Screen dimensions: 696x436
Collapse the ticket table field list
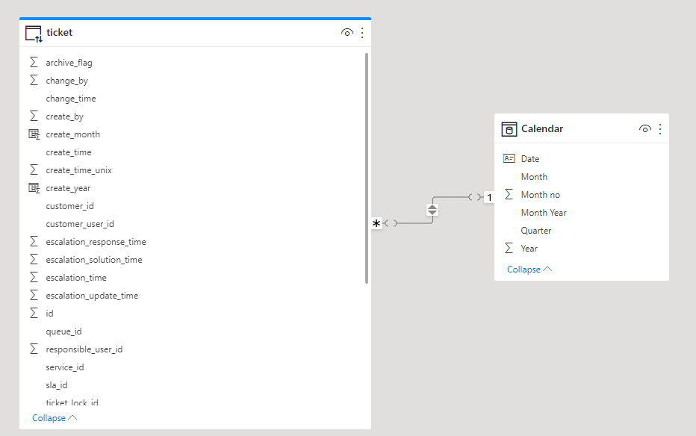[x=55, y=418]
